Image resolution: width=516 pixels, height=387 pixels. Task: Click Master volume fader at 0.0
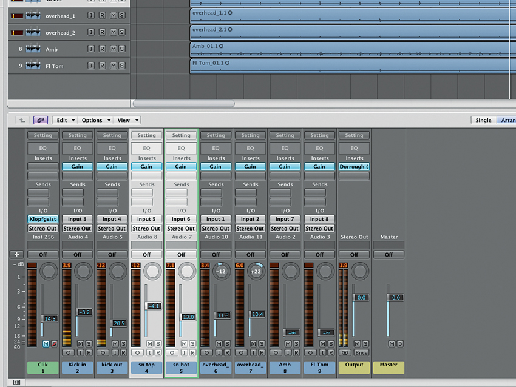(x=396, y=298)
